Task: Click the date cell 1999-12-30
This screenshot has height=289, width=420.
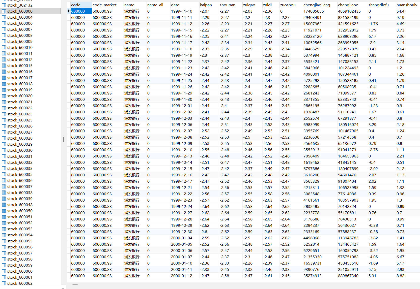Action: 185,232
